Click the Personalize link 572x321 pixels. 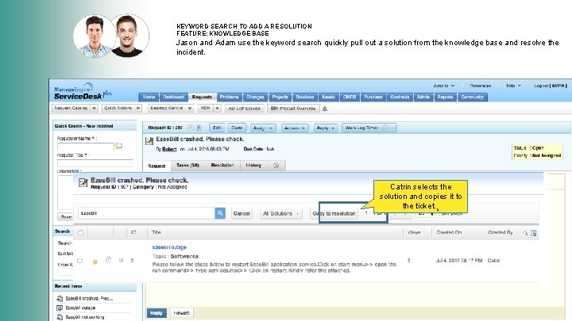[x=480, y=86]
